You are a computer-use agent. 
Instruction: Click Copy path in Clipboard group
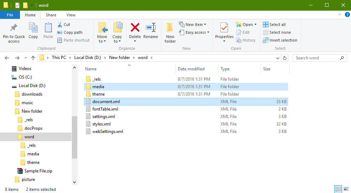[70, 32]
